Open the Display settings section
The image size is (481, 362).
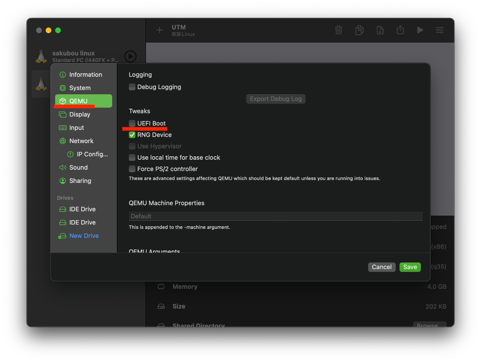[83, 114]
